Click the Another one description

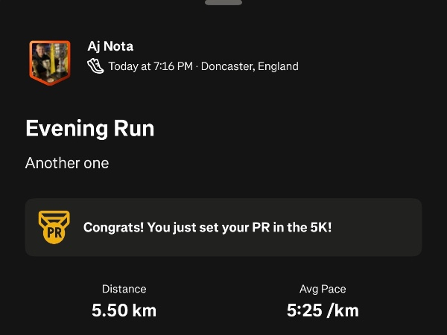point(67,163)
